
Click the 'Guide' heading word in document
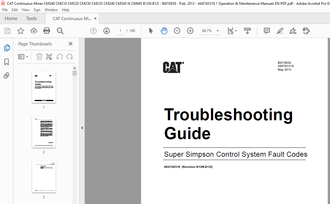[187, 133]
